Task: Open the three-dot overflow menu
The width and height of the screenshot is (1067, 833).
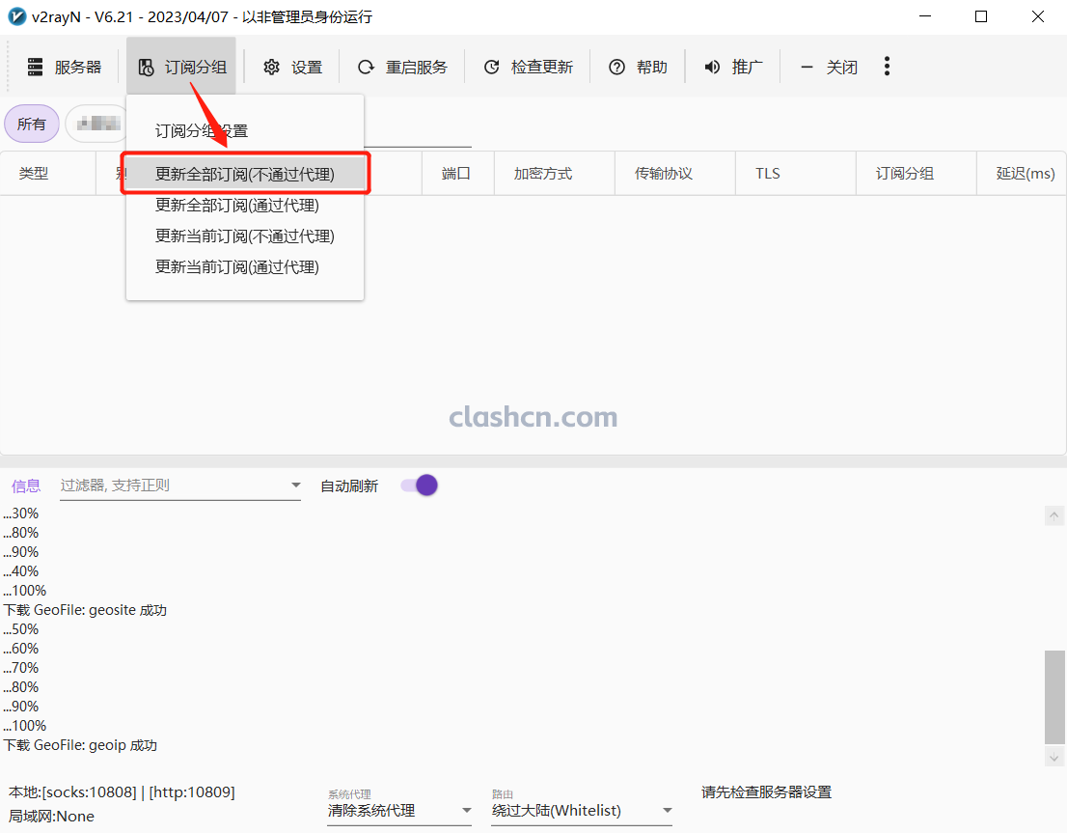Action: 887,66
